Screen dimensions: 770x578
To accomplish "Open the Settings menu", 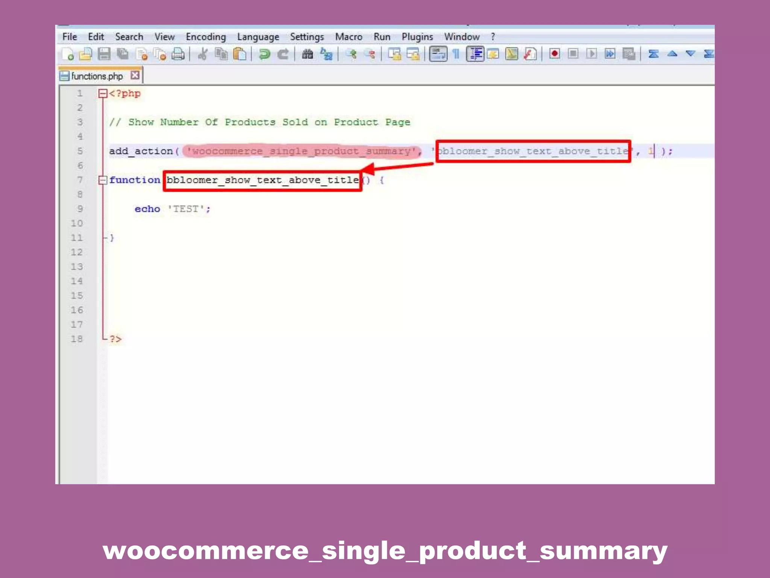I will tap(307, 37).
